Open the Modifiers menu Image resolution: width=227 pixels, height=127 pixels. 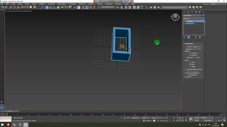click(x=42, y=4)
